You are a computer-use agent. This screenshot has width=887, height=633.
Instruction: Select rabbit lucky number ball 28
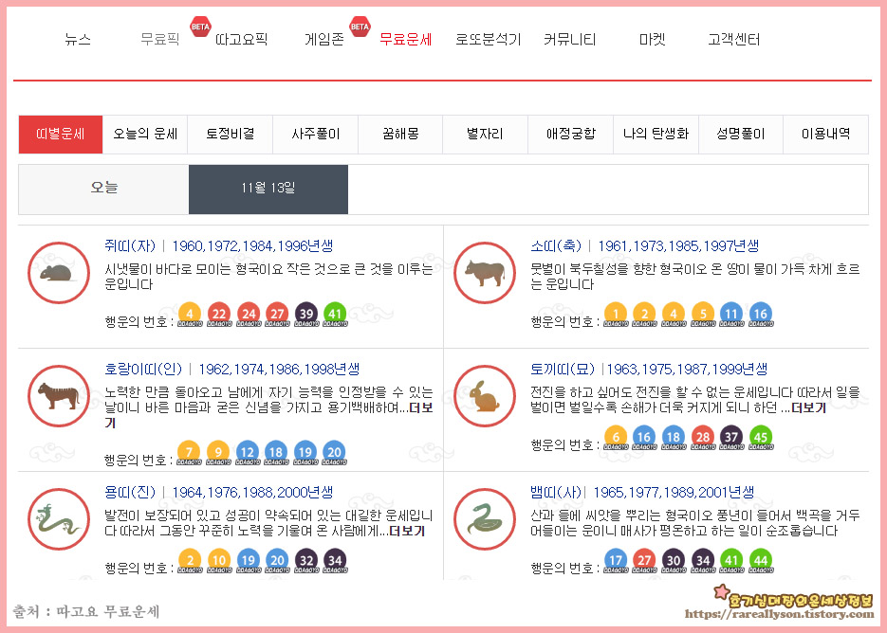[x=703, y=438]
